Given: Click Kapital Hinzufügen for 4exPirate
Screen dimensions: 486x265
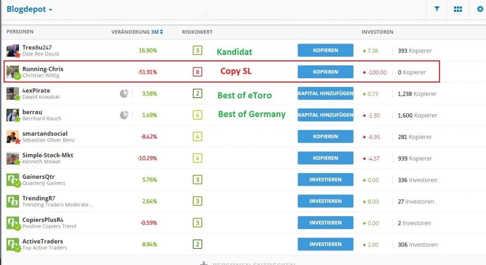Looking at the screenshot, I should [x=326, y=93].
